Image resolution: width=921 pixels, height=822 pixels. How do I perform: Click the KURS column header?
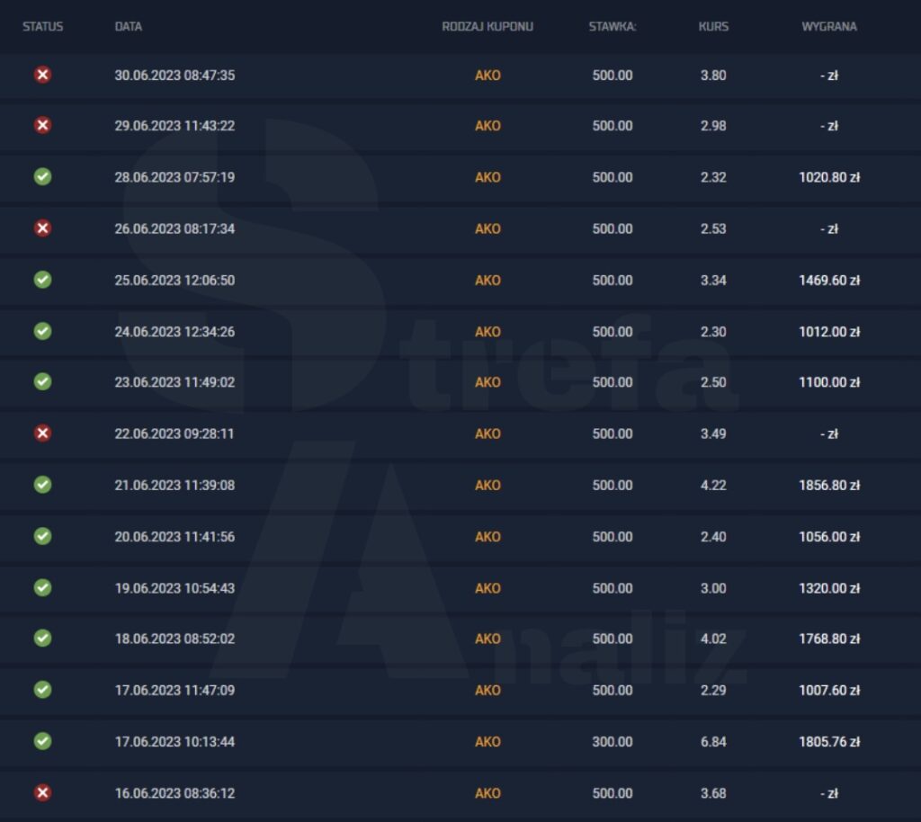coord(713,26)
